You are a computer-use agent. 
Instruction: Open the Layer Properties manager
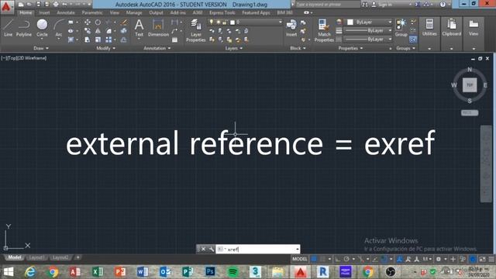click(x=196, y=30)
